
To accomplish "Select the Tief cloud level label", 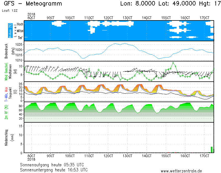I will pos(20,38).
